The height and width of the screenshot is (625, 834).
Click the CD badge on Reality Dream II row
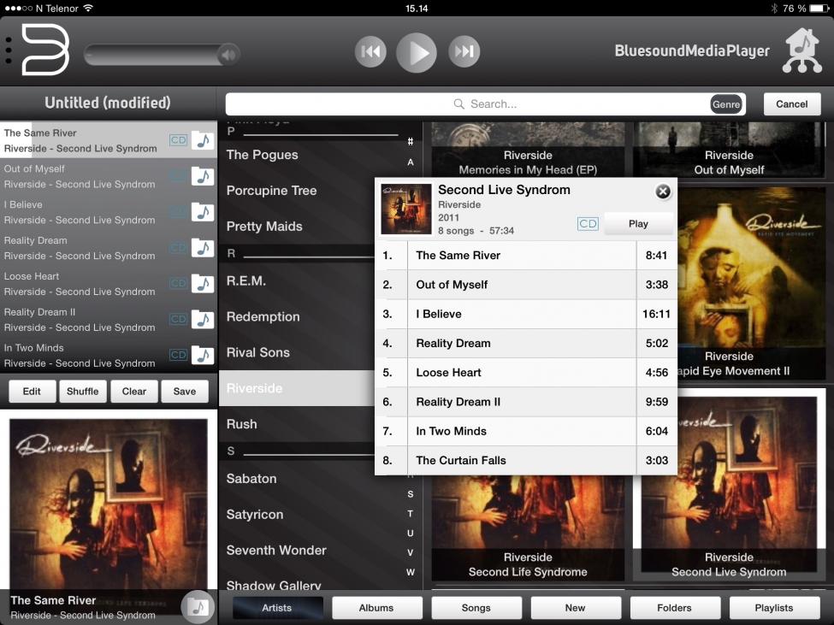(178, 319)
